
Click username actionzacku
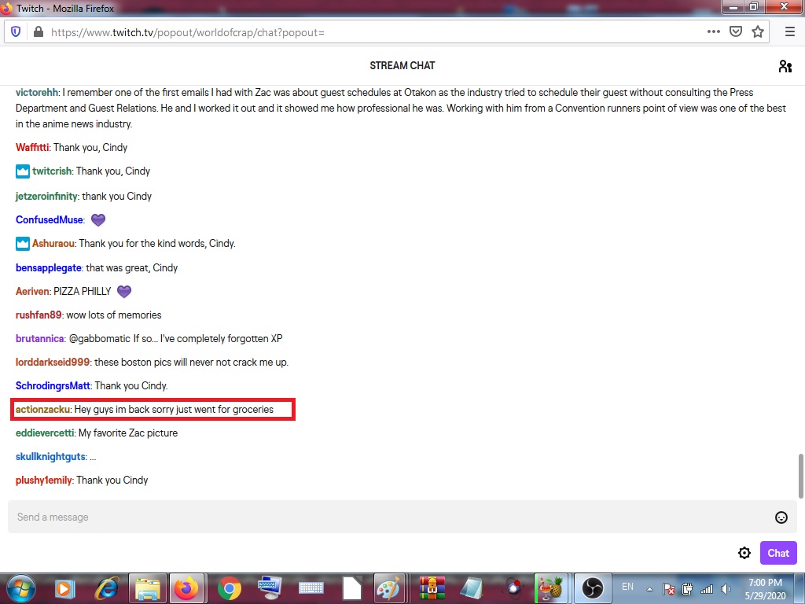[x=42, y=409]
